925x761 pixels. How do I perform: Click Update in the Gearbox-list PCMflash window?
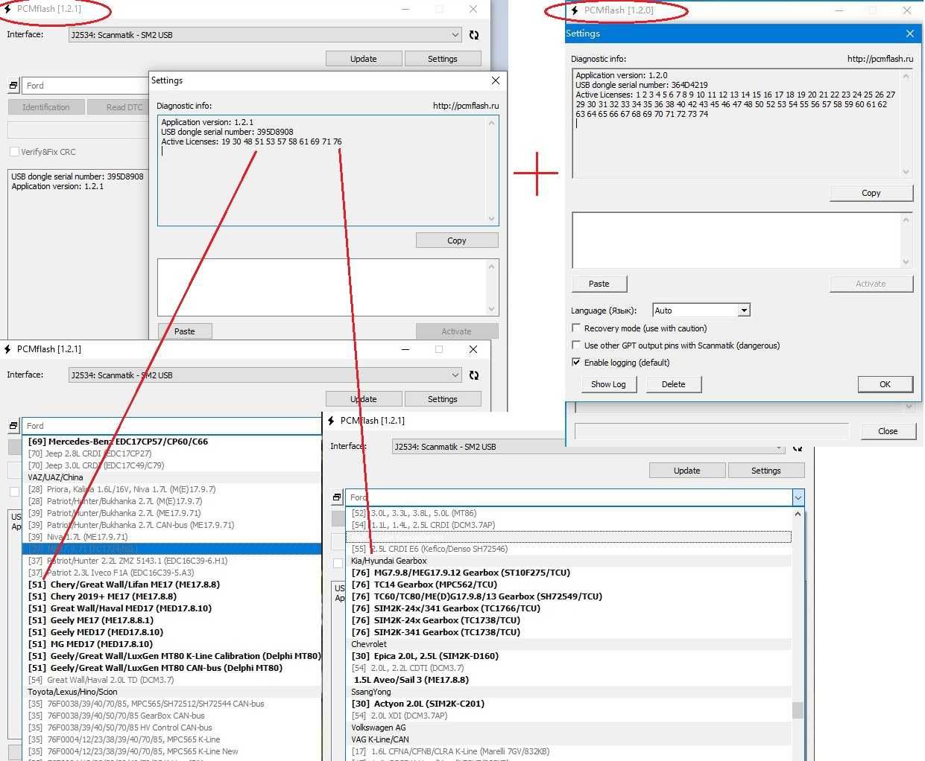(686, 471)
